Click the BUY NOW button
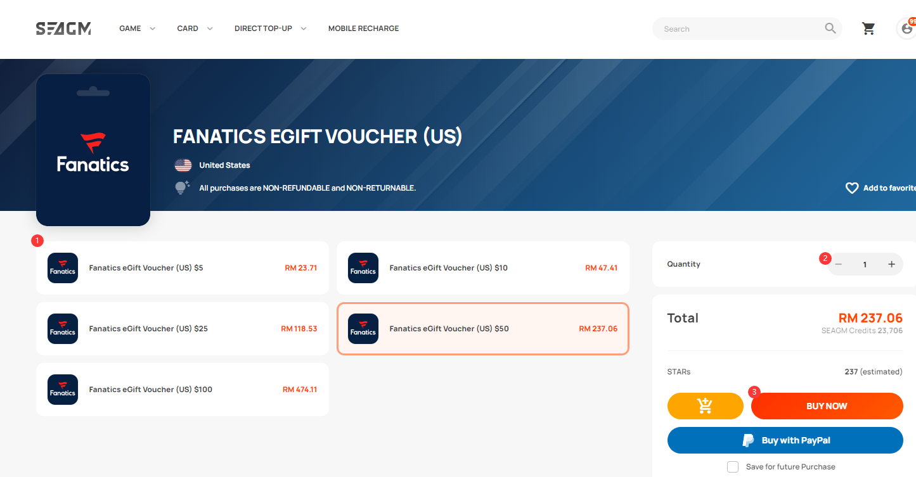Image resolution: width=916 pixels, height=477 pixels. point(827,406)
